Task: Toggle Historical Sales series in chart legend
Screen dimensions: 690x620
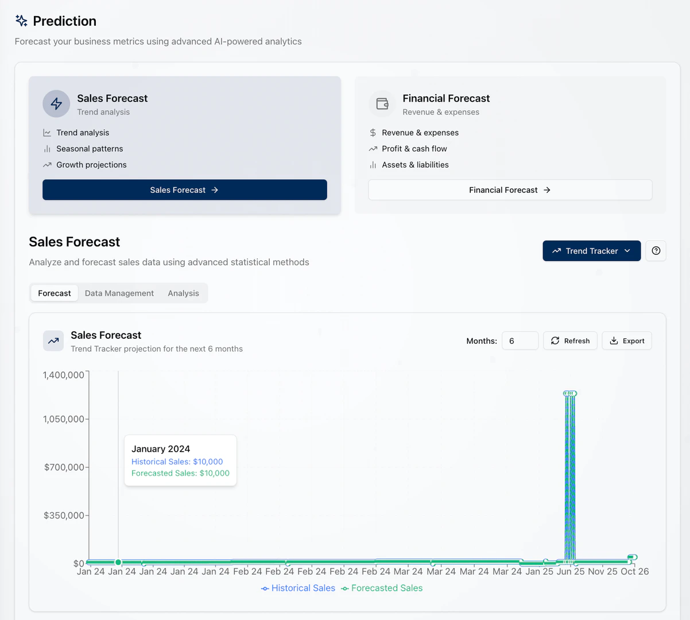Action: pos(298,588)
